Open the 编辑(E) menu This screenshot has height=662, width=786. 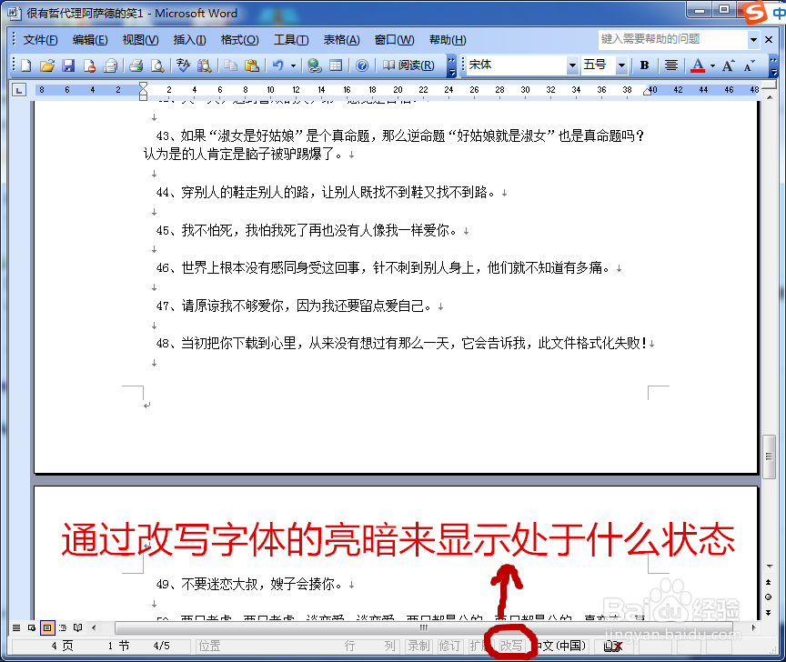click(90, 40)
